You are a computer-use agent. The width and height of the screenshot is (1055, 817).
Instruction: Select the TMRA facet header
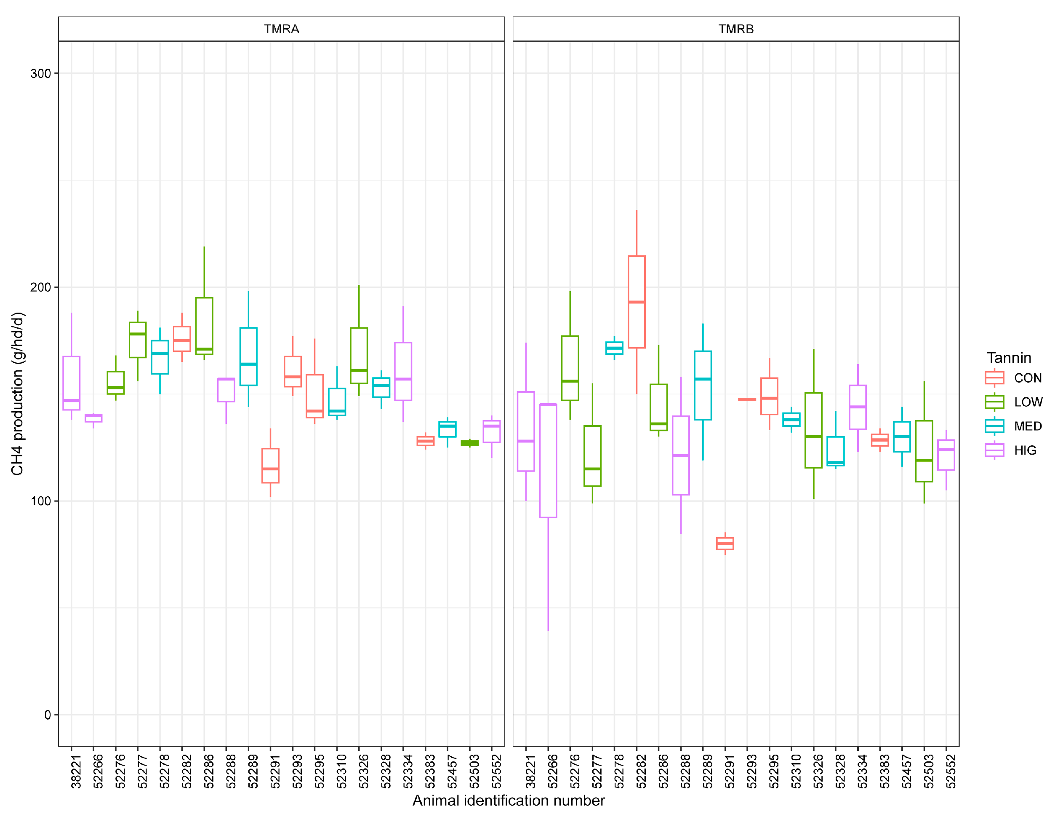click(281, 29)
